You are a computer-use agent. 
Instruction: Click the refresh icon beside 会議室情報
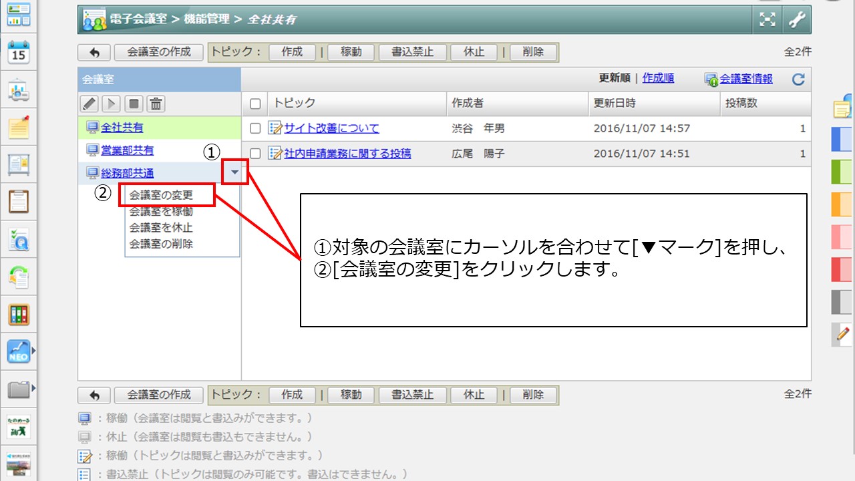click(798, 79)
